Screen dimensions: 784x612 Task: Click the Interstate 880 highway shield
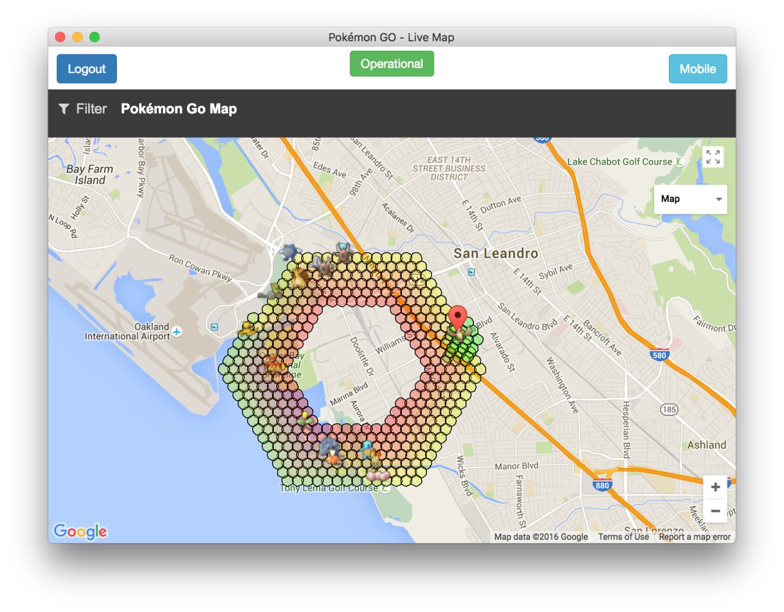click(x=603, y=485)
